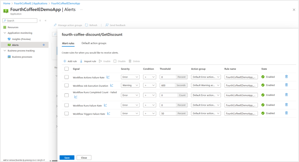
Task: Collapse the Business process tracking section
Action: point(5,50)
